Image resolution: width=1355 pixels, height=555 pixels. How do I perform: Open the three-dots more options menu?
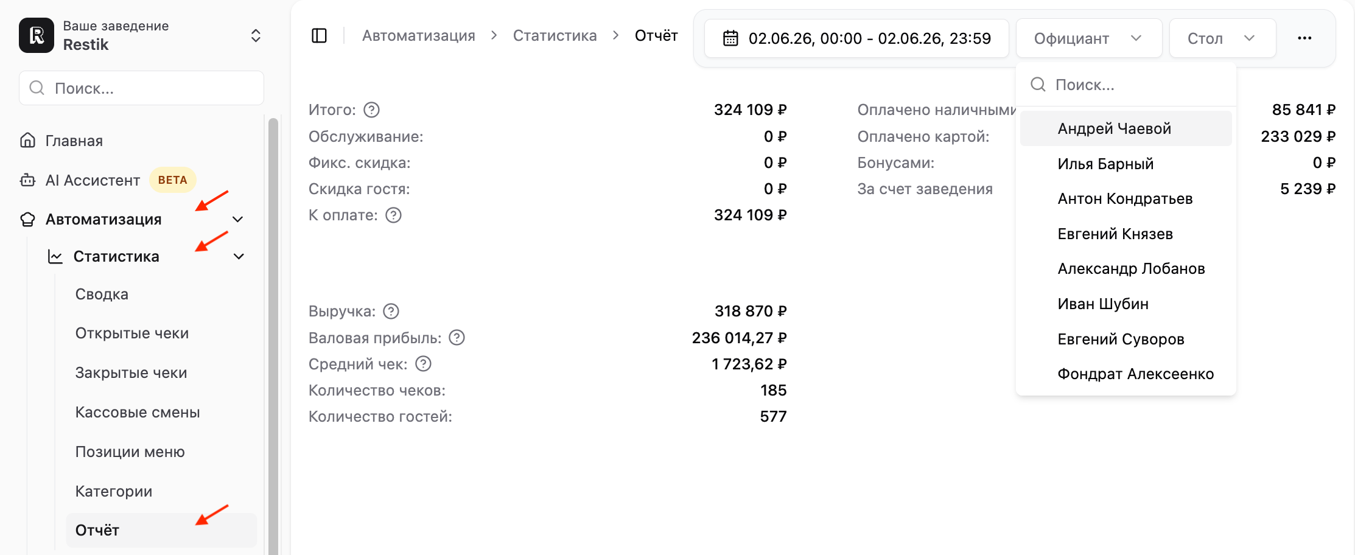coord(1304,38)
